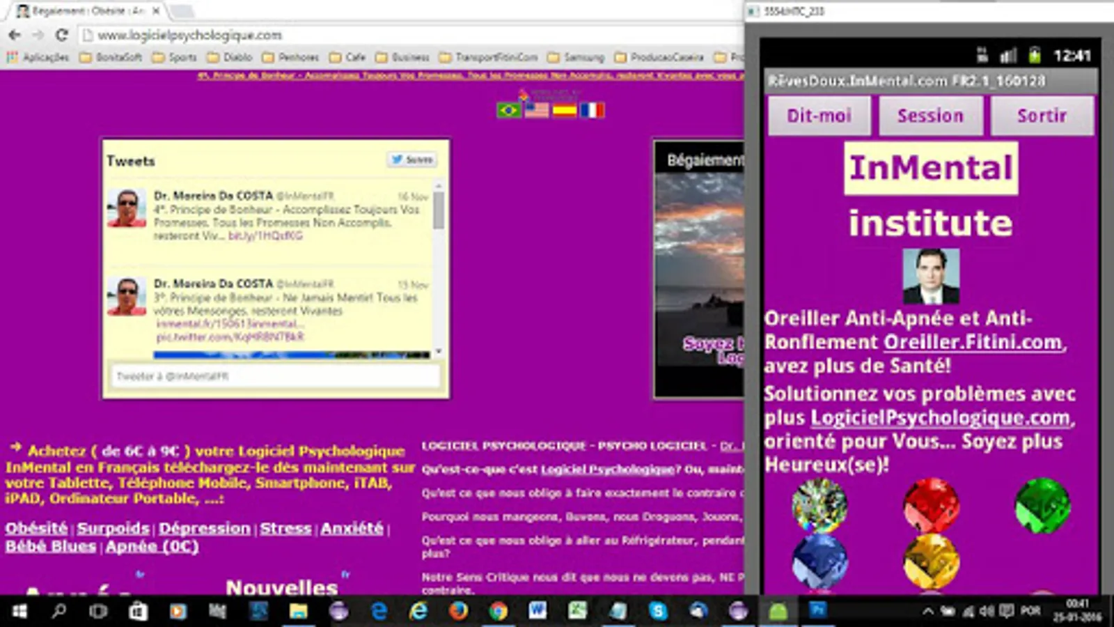Open the Surpoids link

point(113,528)
